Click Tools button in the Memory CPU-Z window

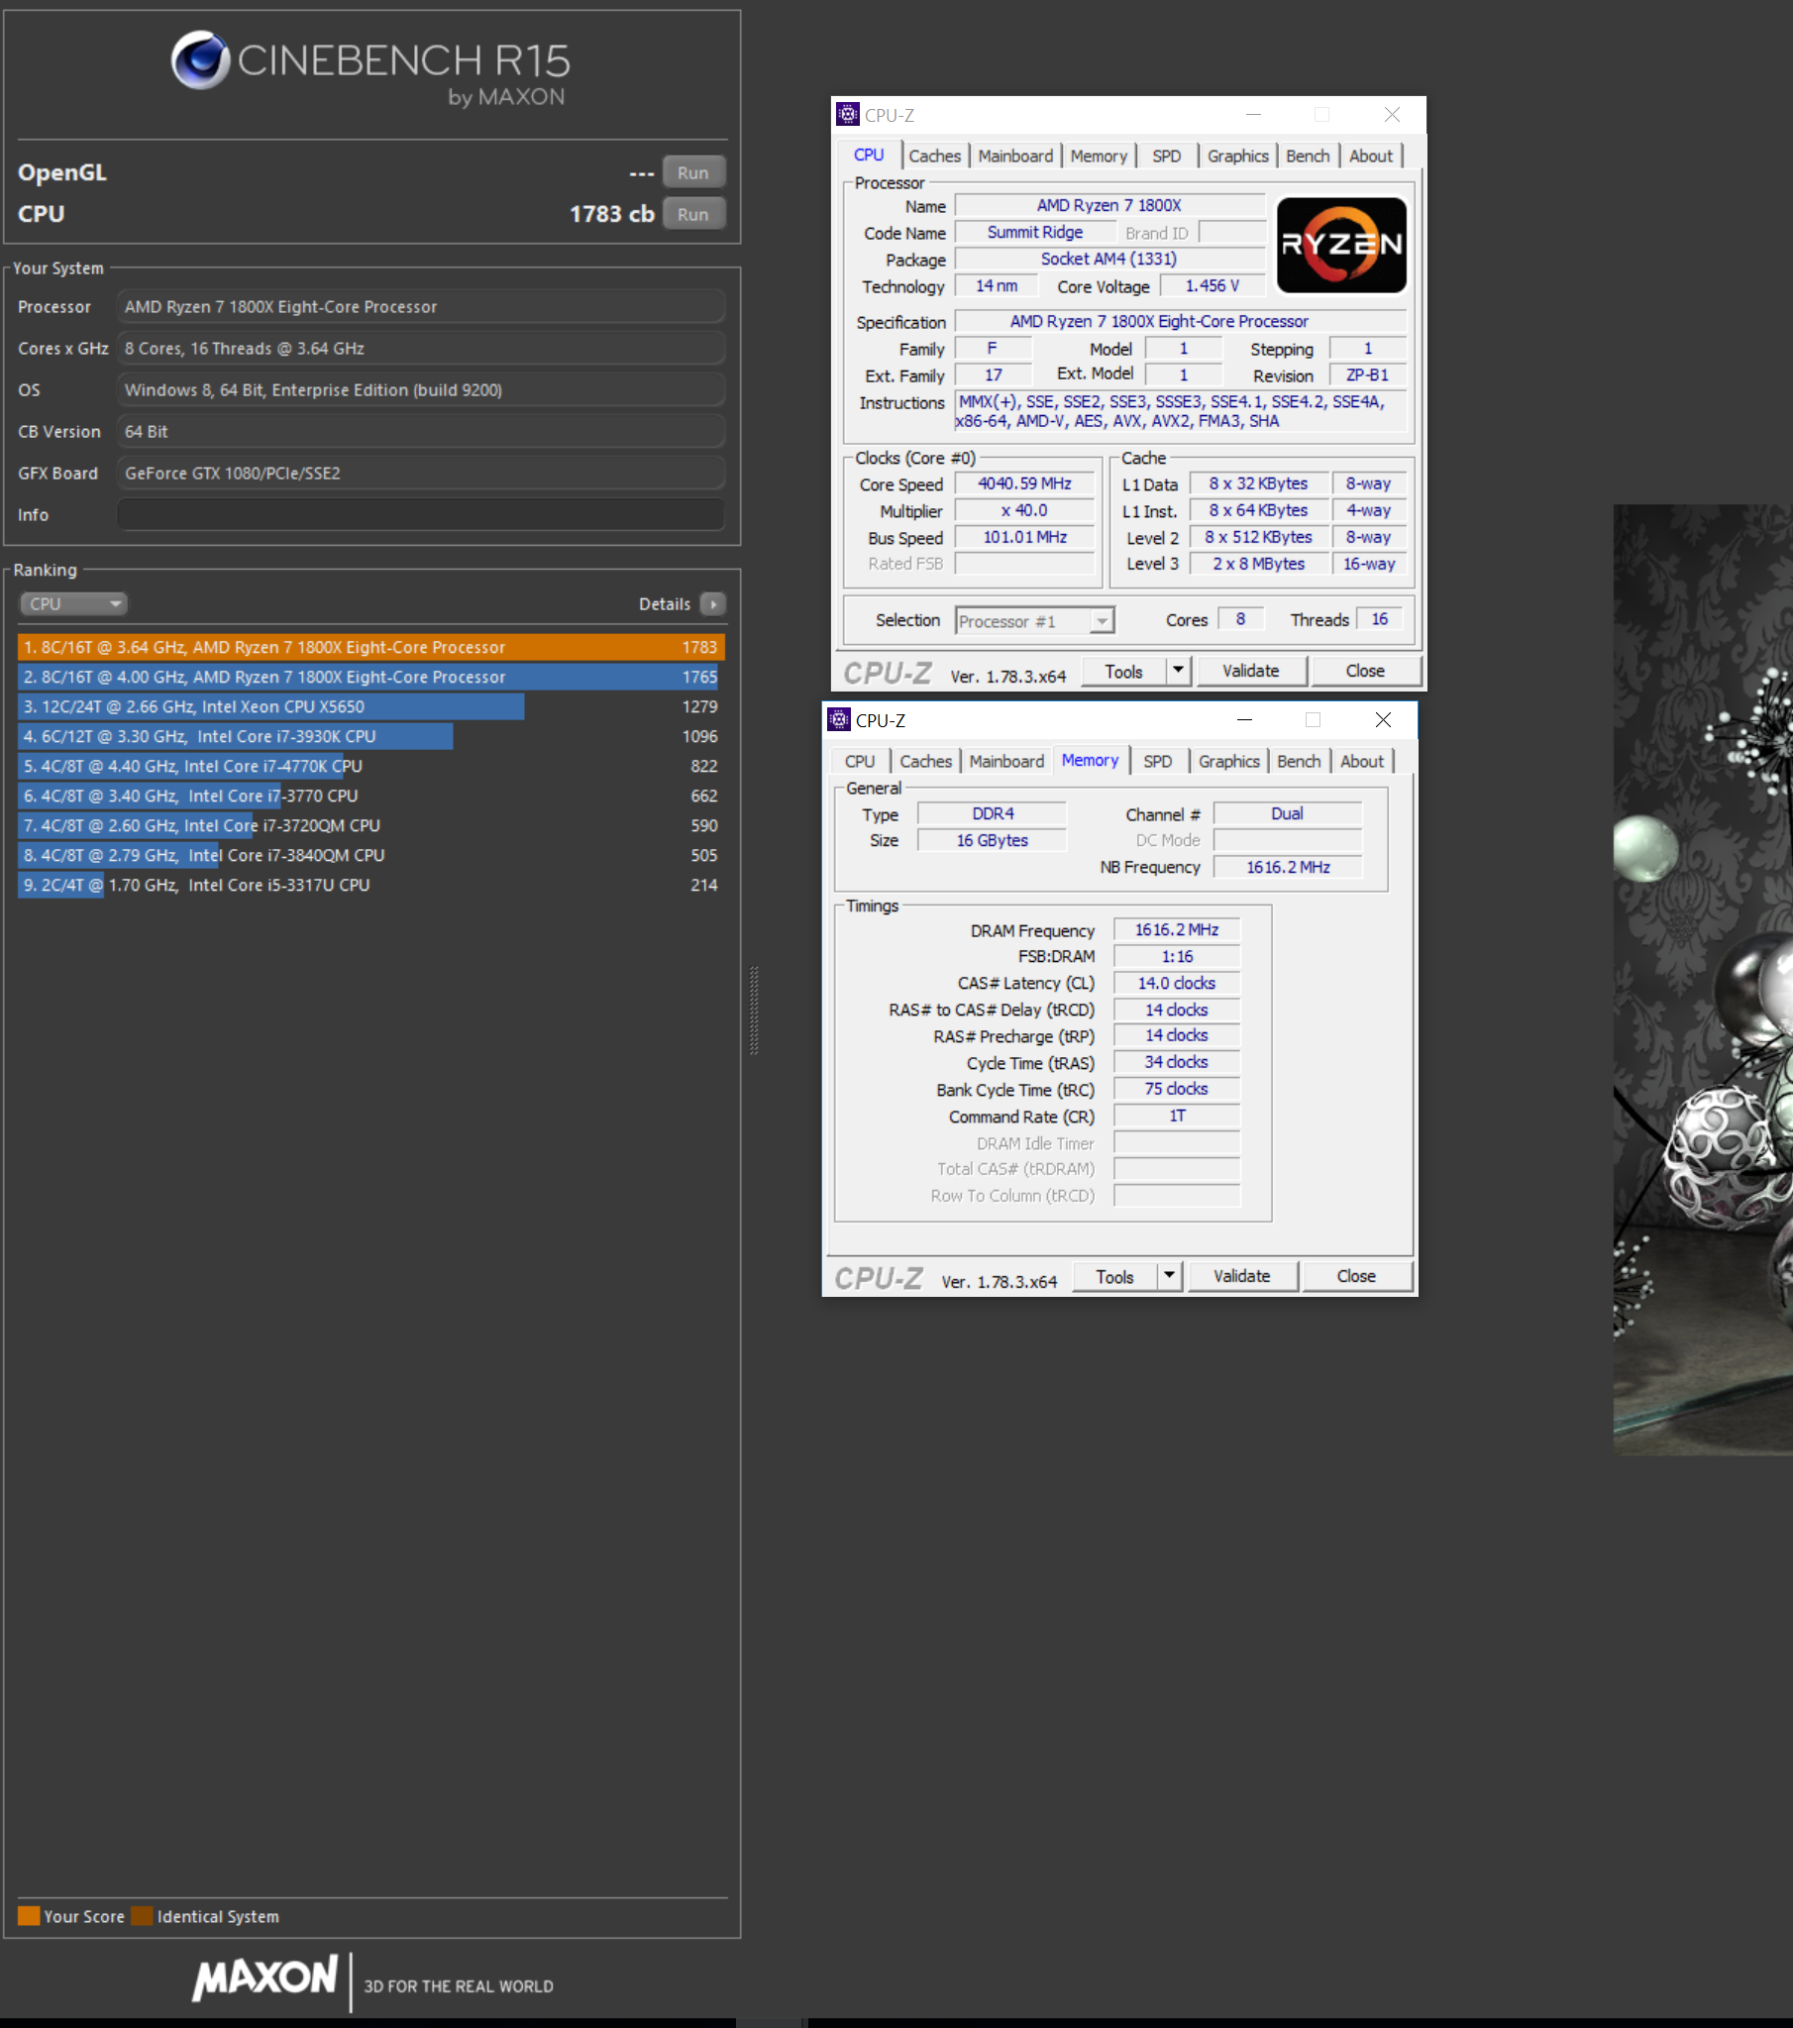pyautogui.click(x=1114, y=1276)
